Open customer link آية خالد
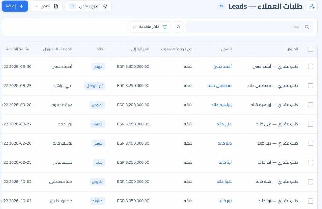 click(225, 162)
